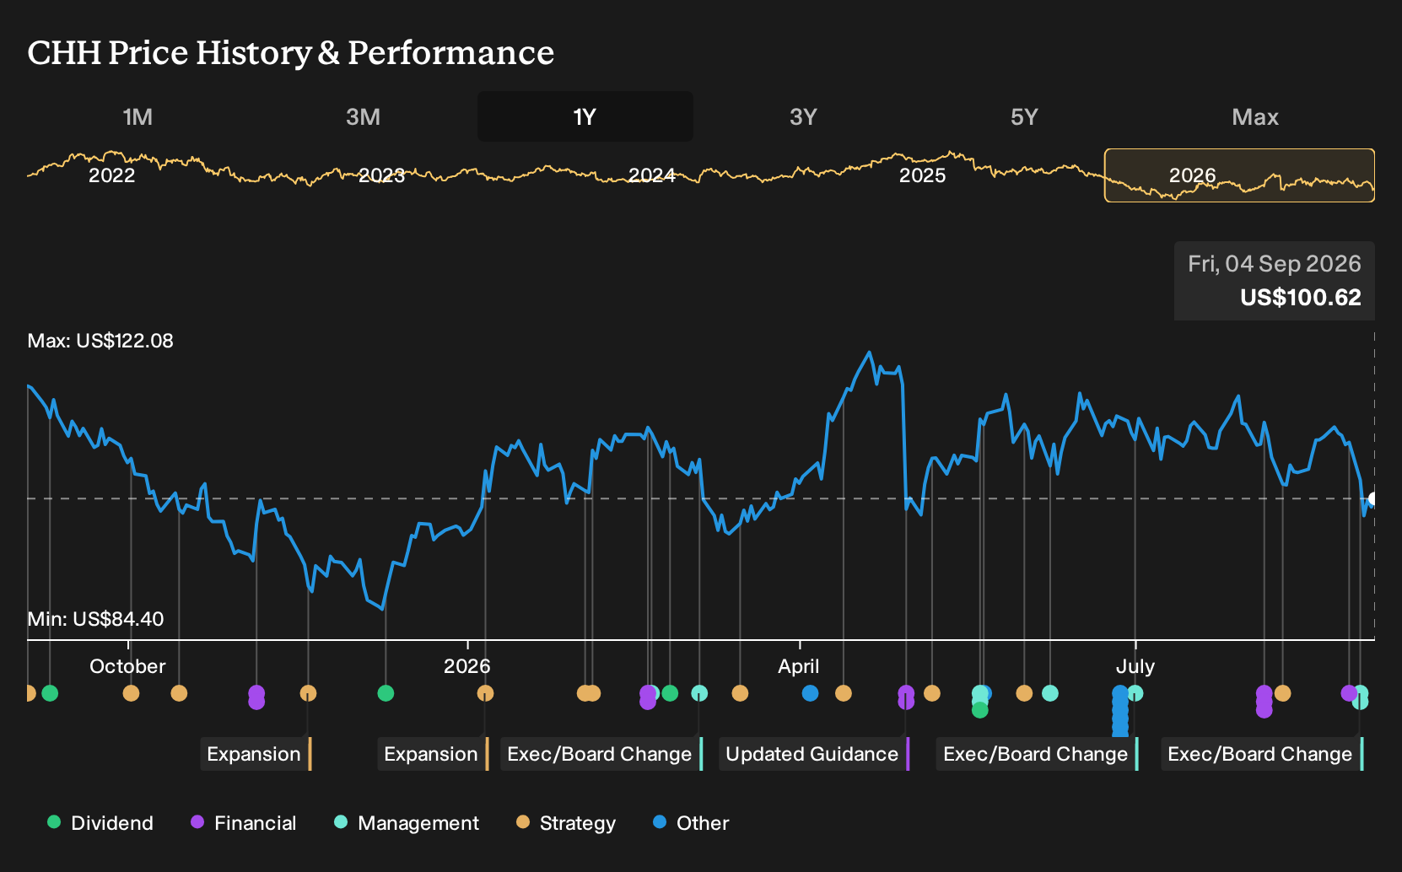Open the Updated Guidance event label
This screenshot has height=872, width=1402.
[x=814, y=754]
